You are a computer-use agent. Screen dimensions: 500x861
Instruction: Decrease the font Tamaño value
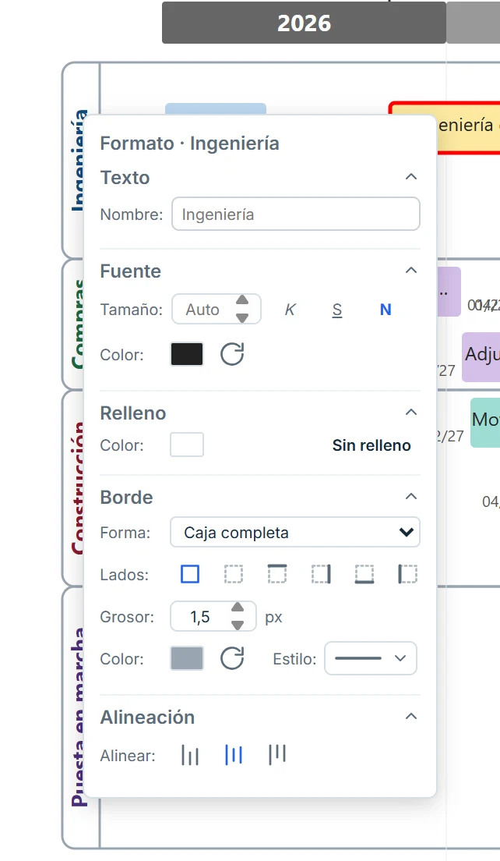[241, 318]
